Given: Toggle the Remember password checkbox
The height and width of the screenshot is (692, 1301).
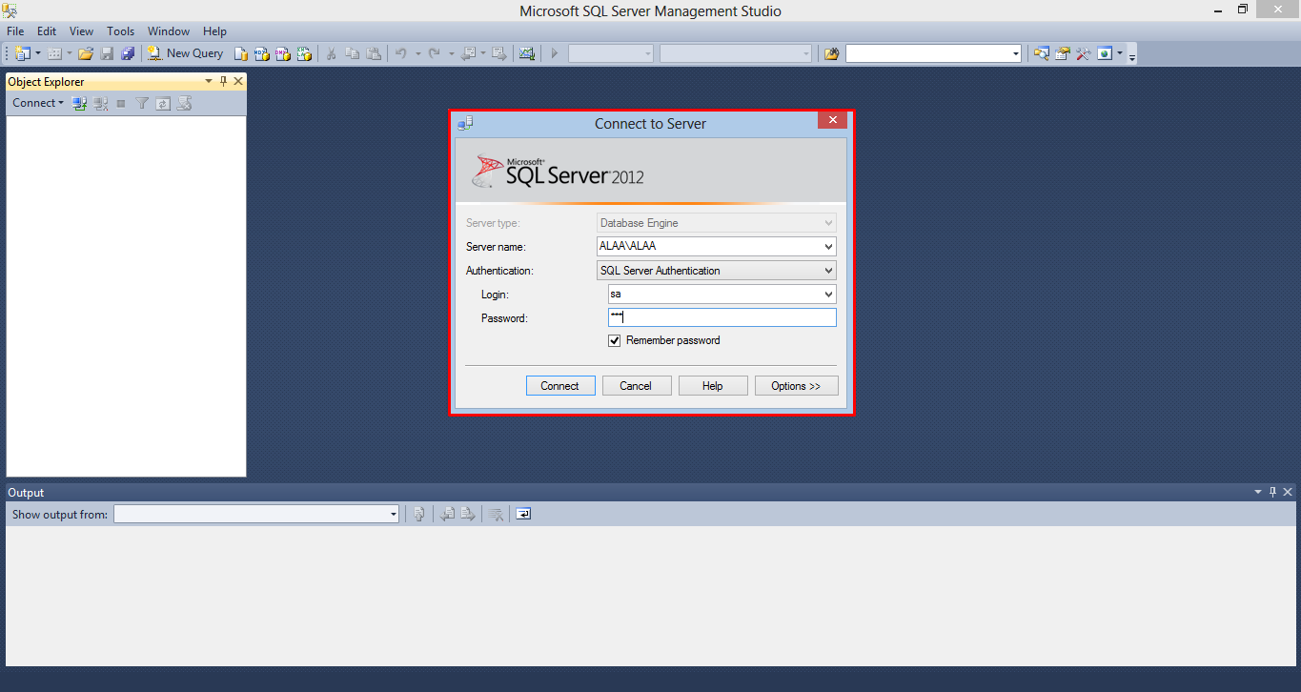Looking at the screenshot, I should [x=615, y=340].
